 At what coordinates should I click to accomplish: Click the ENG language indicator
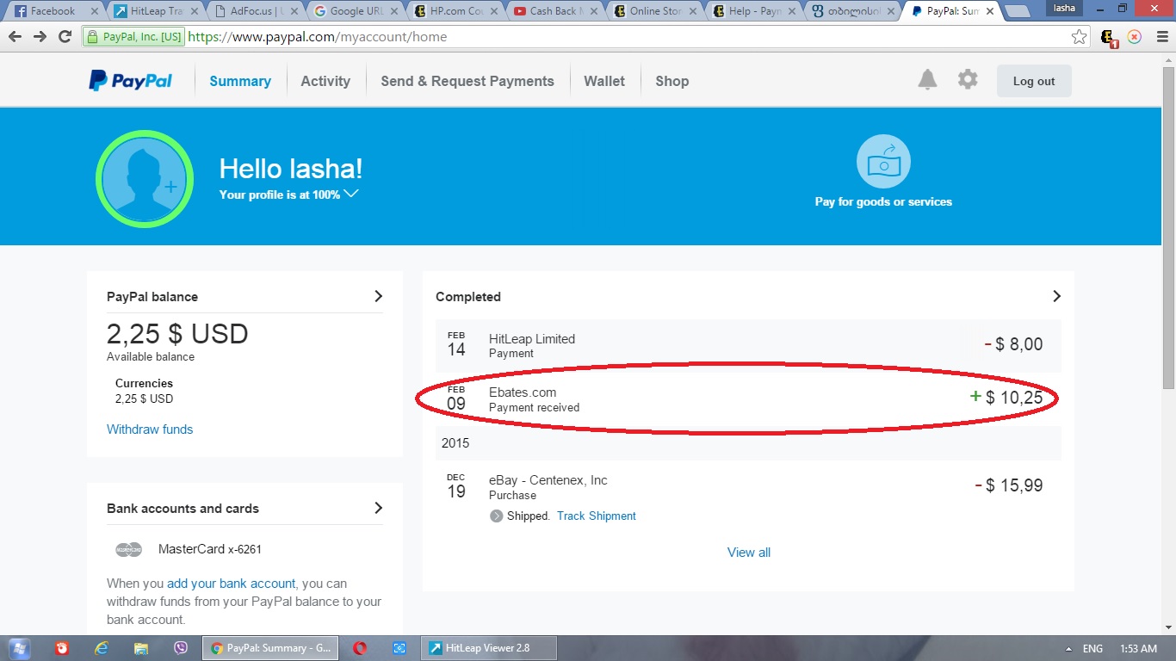pyautogui.click(x=1092, y=649)
